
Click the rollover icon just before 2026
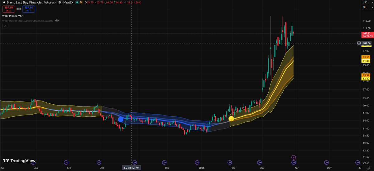point(197,162)
